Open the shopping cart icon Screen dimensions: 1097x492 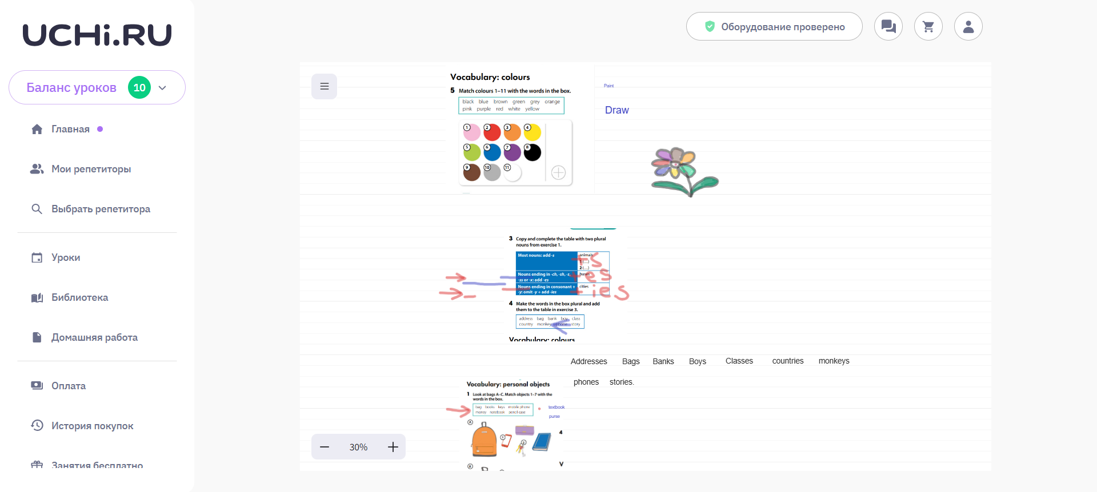click(928, 26)
